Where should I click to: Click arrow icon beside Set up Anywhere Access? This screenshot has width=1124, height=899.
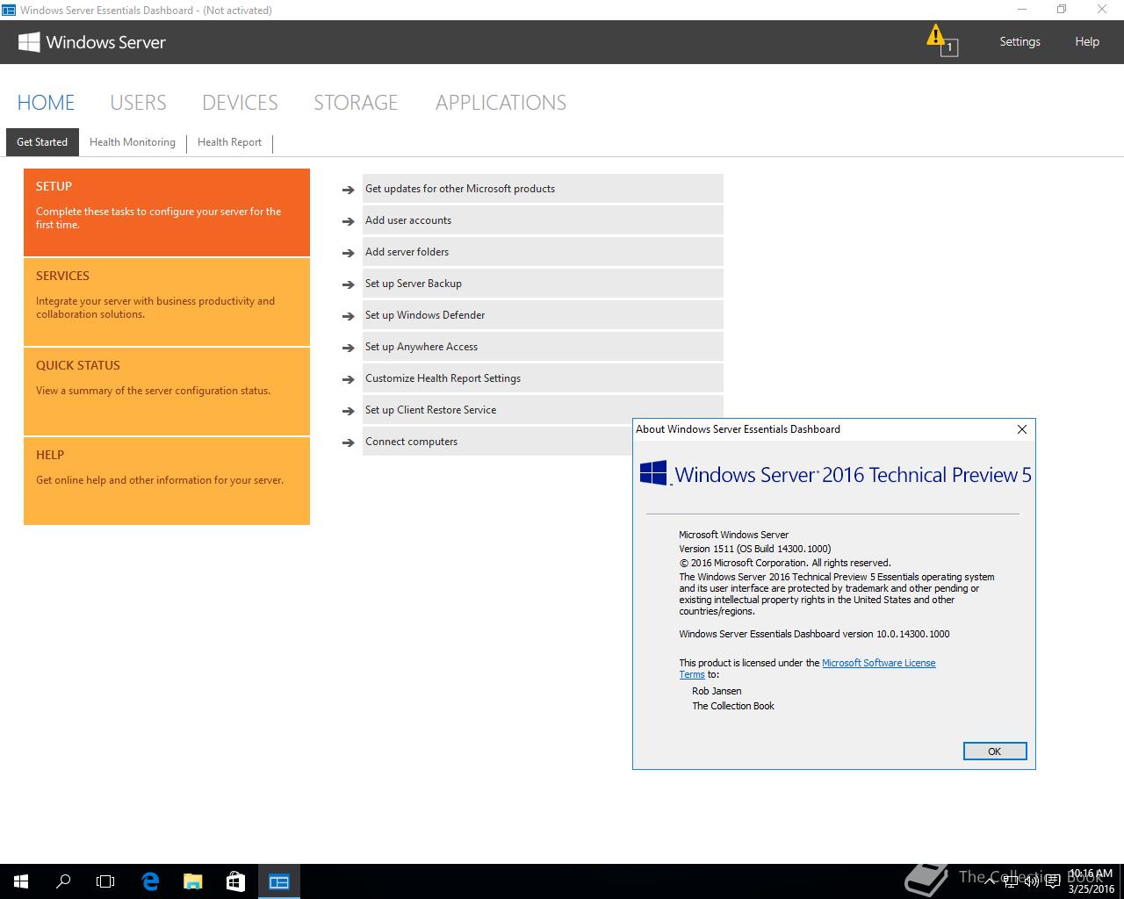click(x=349, y=348)
